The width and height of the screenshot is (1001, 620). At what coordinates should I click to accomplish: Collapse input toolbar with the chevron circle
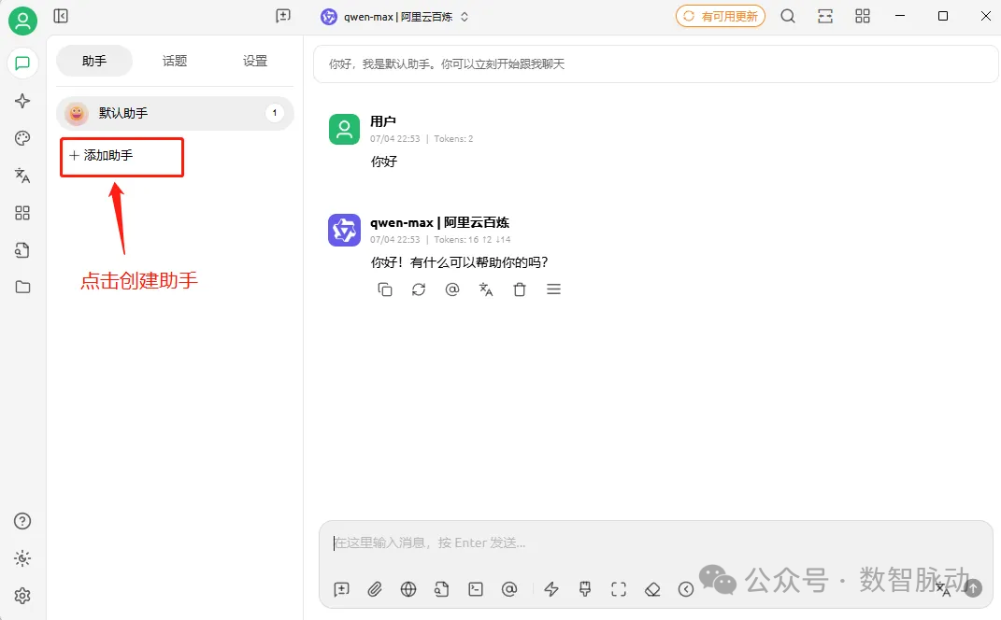pyautogui.click(x=686, y=589)
